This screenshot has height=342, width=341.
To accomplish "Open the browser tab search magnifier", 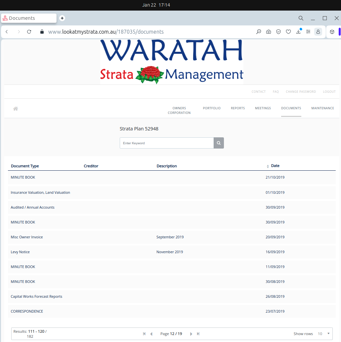I will [301, 18].
